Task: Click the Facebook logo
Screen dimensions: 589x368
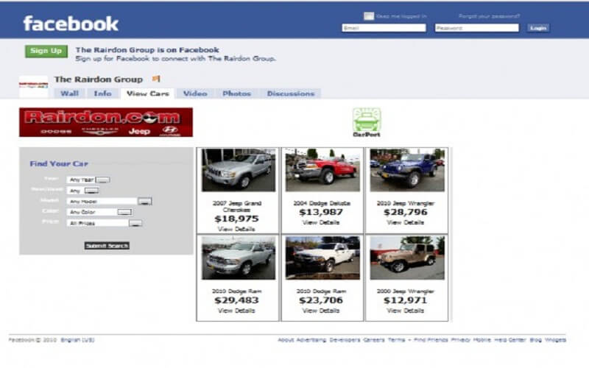Action: point(71,24)
